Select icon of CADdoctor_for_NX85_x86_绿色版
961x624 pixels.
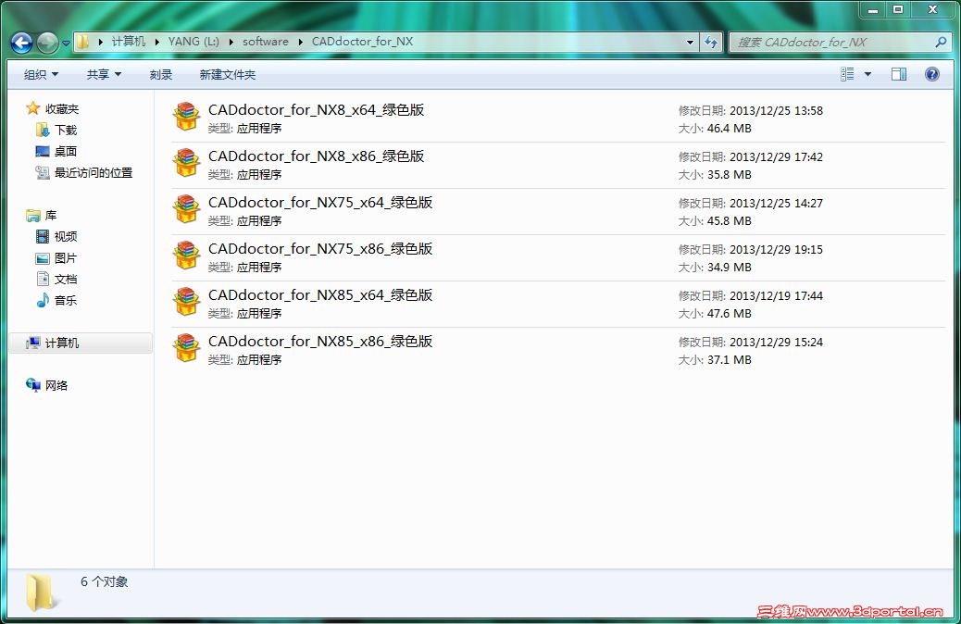pos(186,347)
